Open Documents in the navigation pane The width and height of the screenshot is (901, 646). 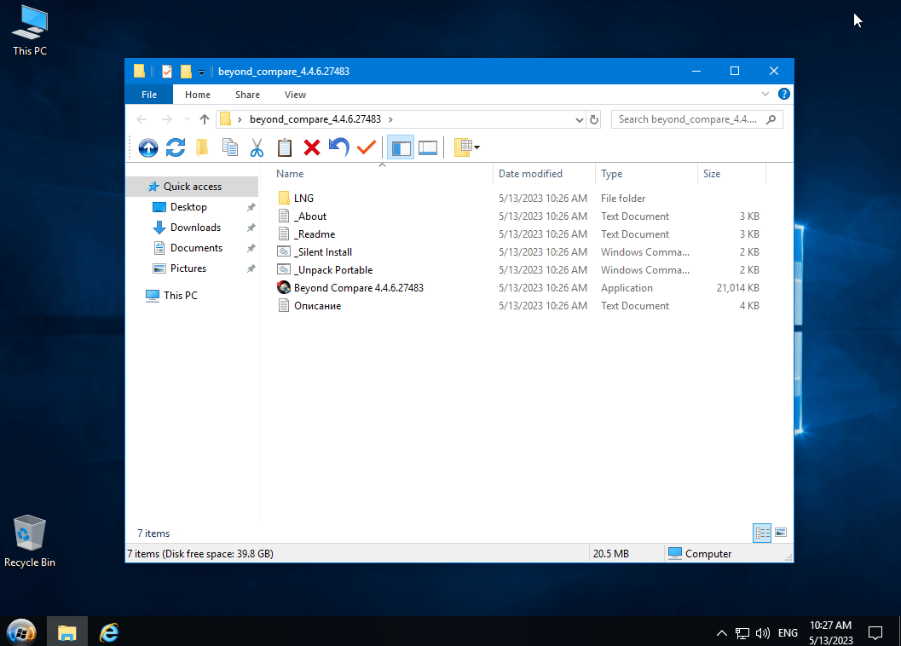click(196, 248)
